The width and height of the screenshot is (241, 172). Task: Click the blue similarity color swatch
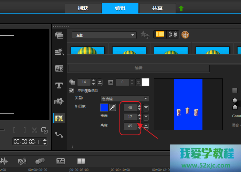pyautogui.click(x=104, y=108)
